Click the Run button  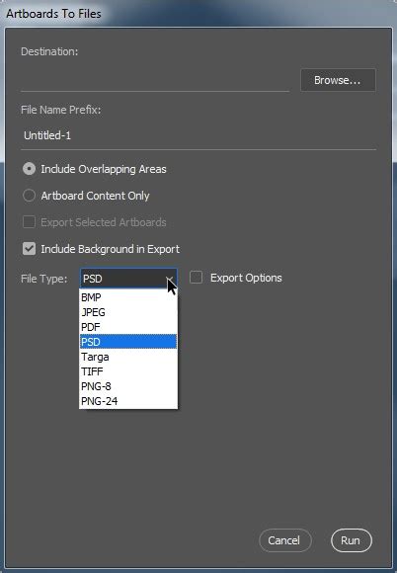pos(351,540)
